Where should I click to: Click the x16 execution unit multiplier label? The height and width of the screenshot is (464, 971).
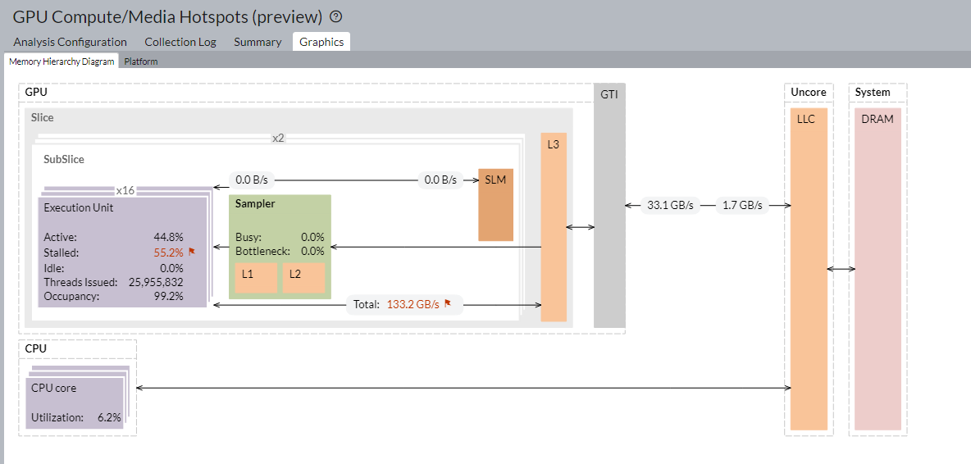(x=125, y=190)
